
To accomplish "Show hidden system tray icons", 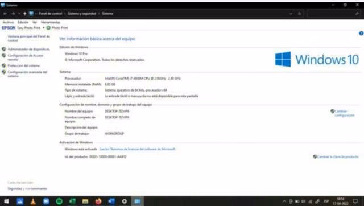I will point(284,201).
